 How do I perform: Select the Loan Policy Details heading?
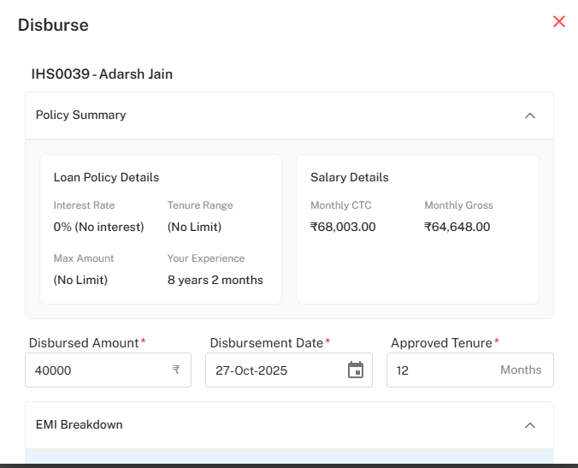tap(106, 177)
